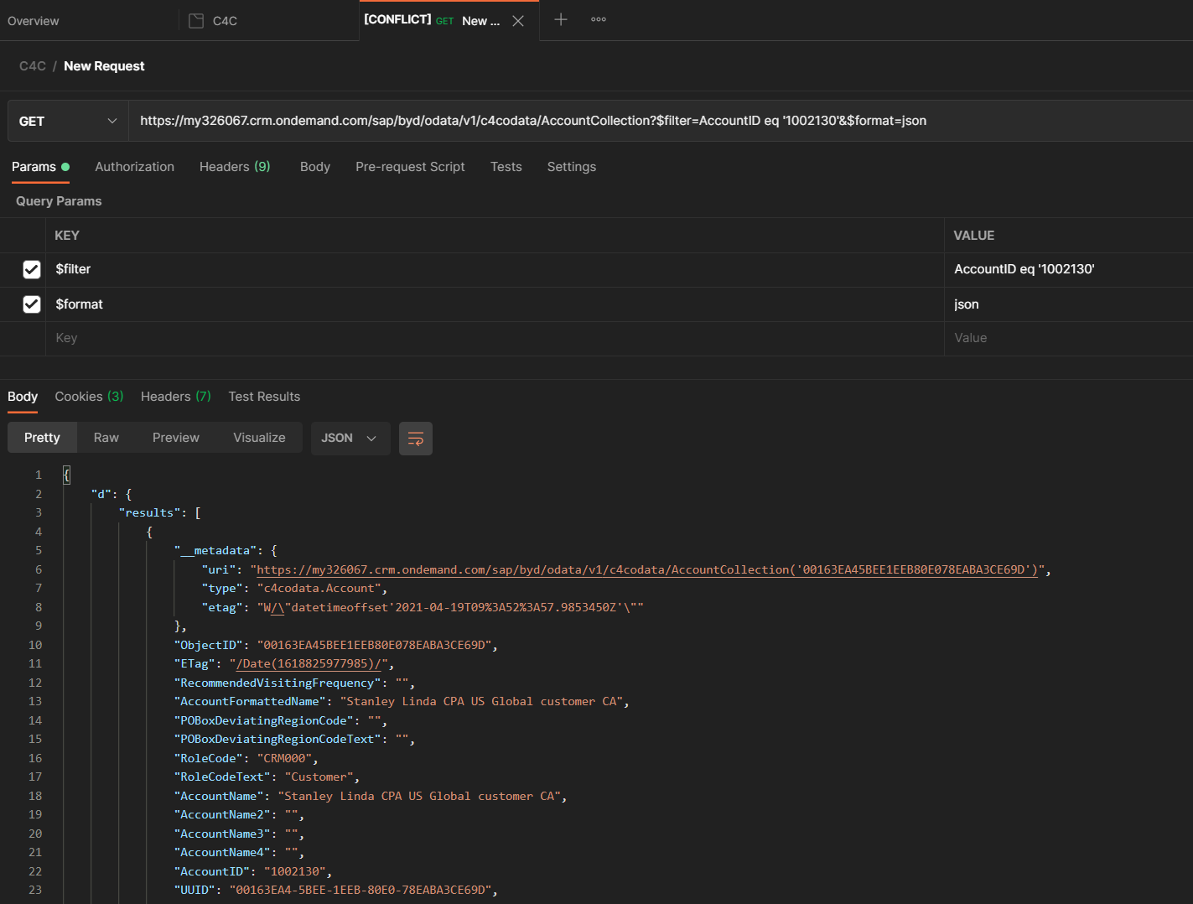Viewport: 1193px width, 904px height.
Task: Click the C4C collection tab icon
Action: [x=196, y=21]
